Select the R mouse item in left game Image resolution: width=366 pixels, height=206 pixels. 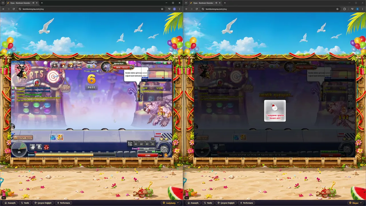pyautogui.click(x=39, y=147)
